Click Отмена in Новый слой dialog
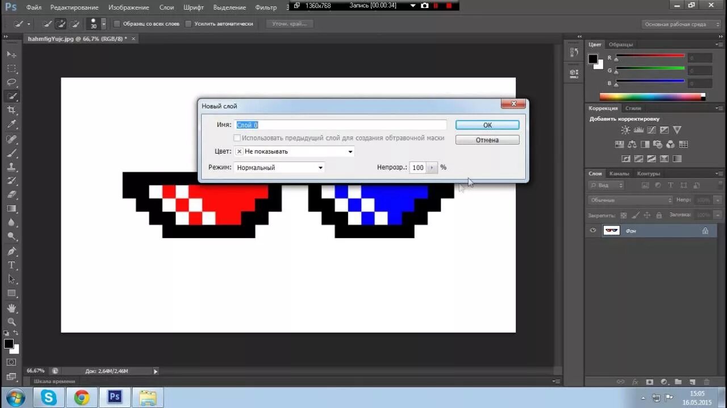This screenshot has width=727, height=408. coord(487,139)
